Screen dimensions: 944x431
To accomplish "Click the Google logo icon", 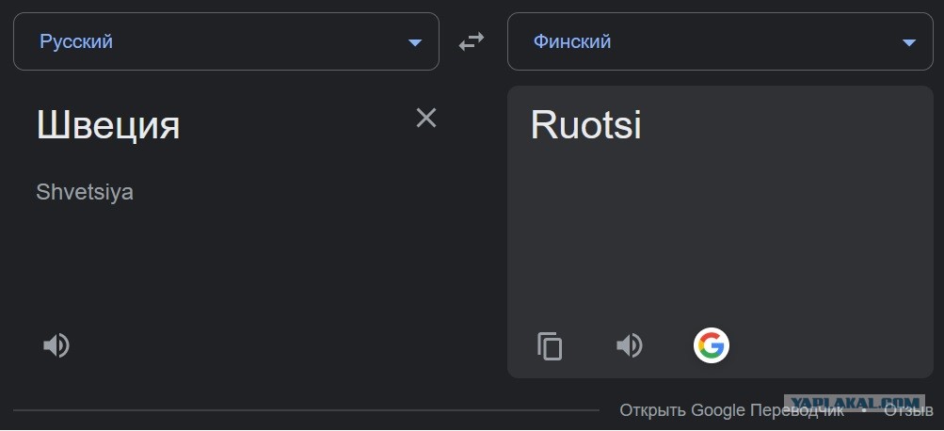I will [712, 346].
